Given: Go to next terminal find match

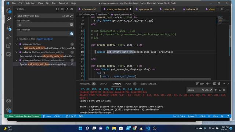Looking at the screenshot, I should tap(220, 90).
